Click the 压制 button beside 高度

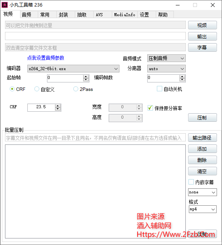point(202,117)
